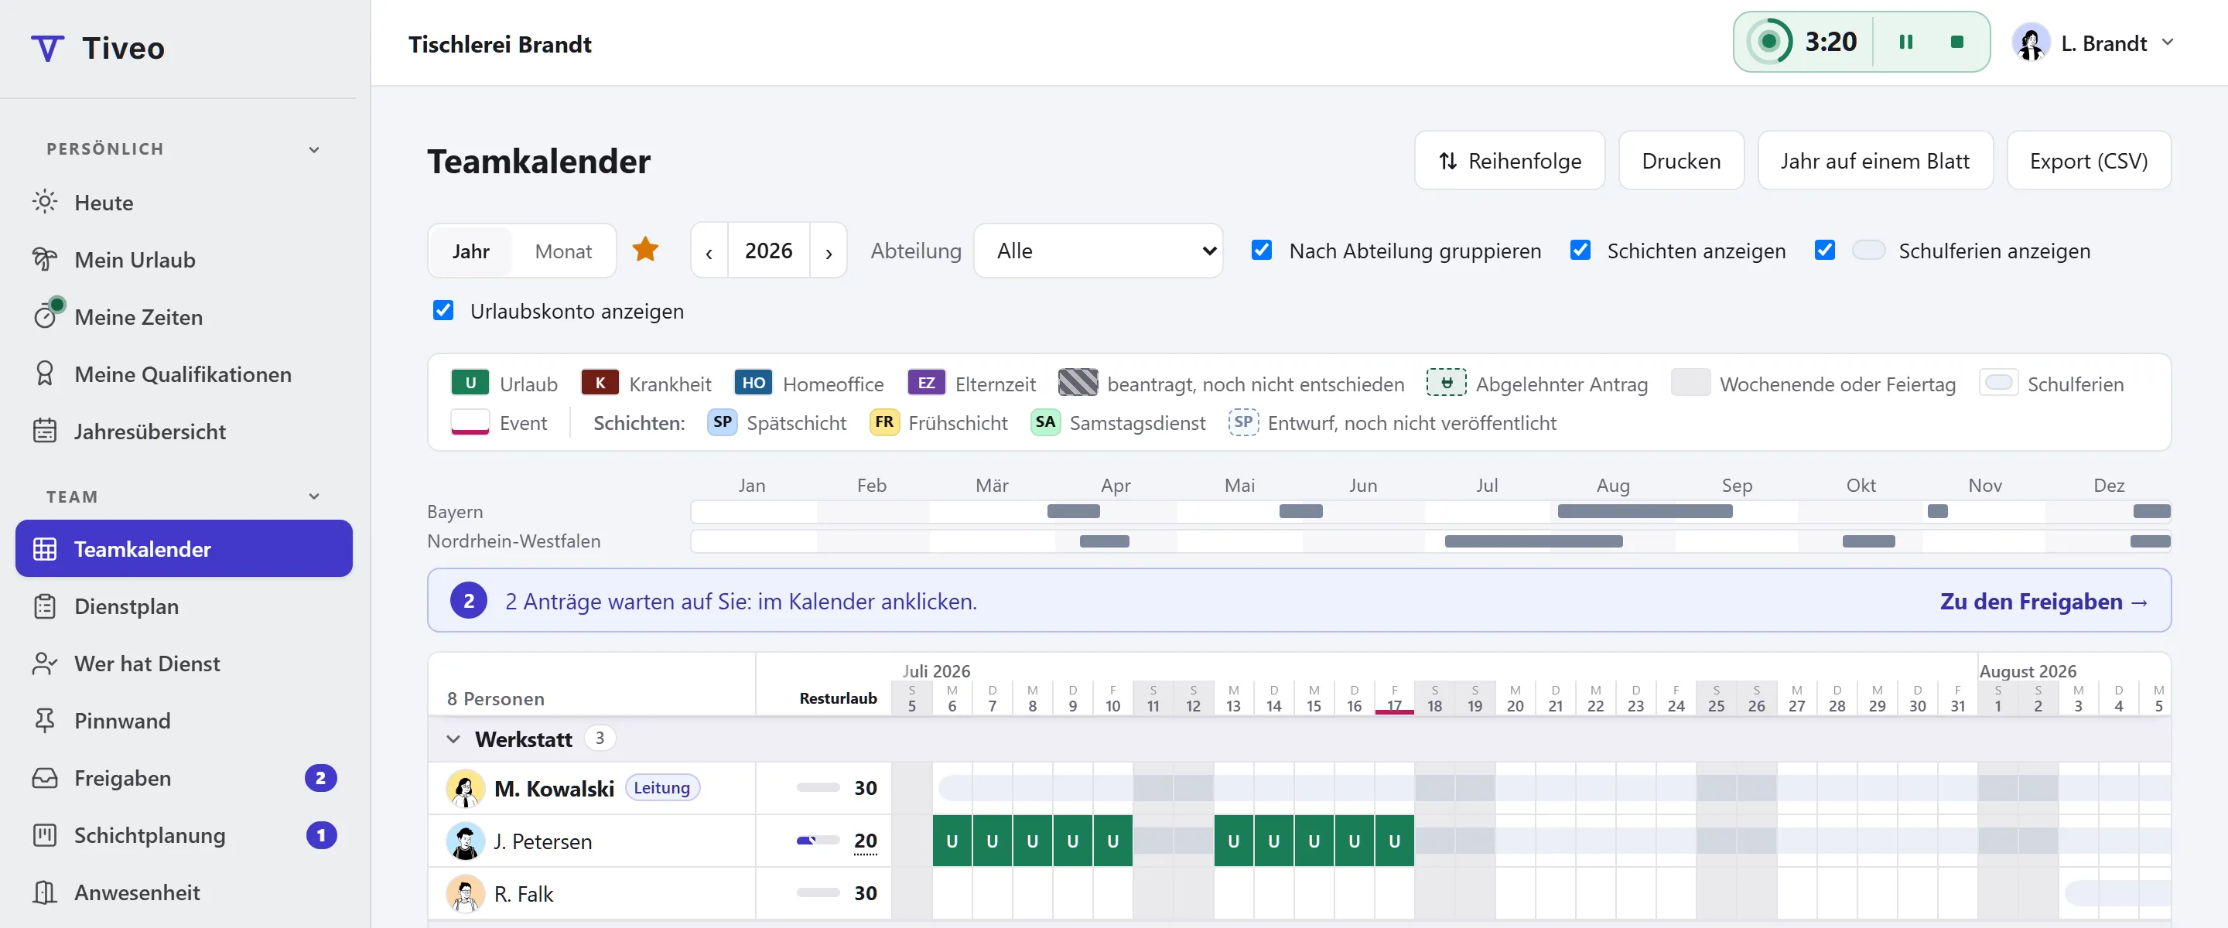Switch to the Jahr view tab

[470, 251]
